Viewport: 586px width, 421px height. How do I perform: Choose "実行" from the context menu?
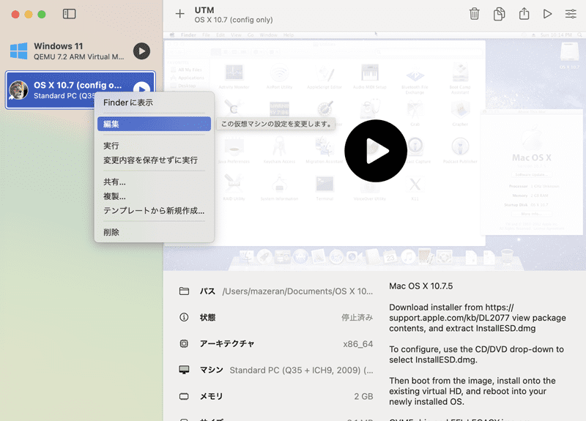[154, 146]
